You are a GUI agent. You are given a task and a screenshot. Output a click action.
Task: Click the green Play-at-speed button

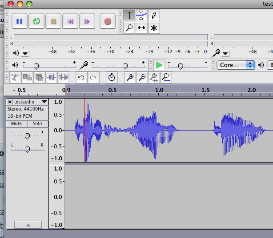tap(159, 65)
